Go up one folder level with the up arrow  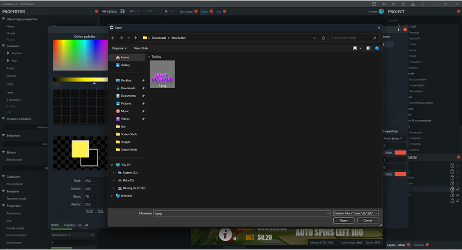click(136, 38)
